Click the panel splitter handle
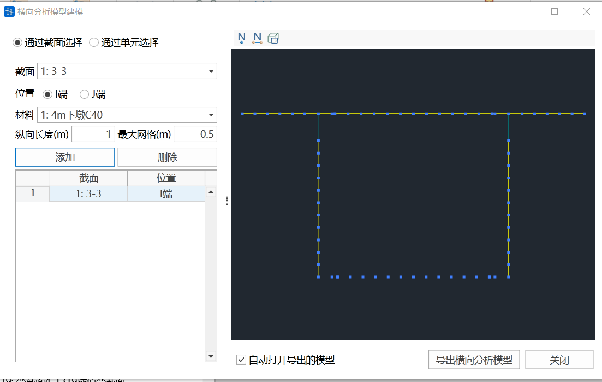 pos(227,200)
